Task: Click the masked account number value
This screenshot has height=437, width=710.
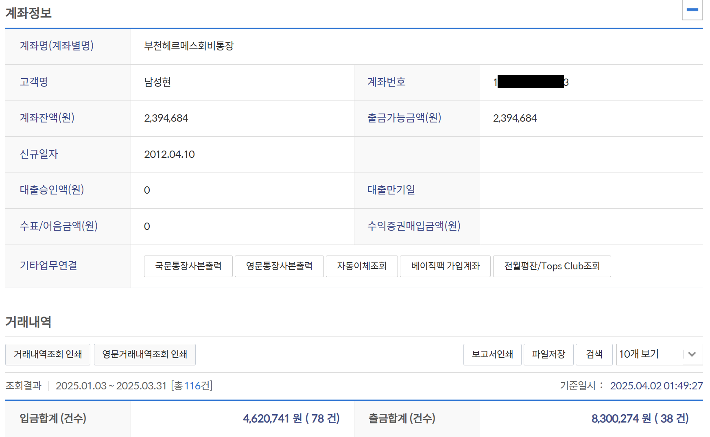Action: 531,82
